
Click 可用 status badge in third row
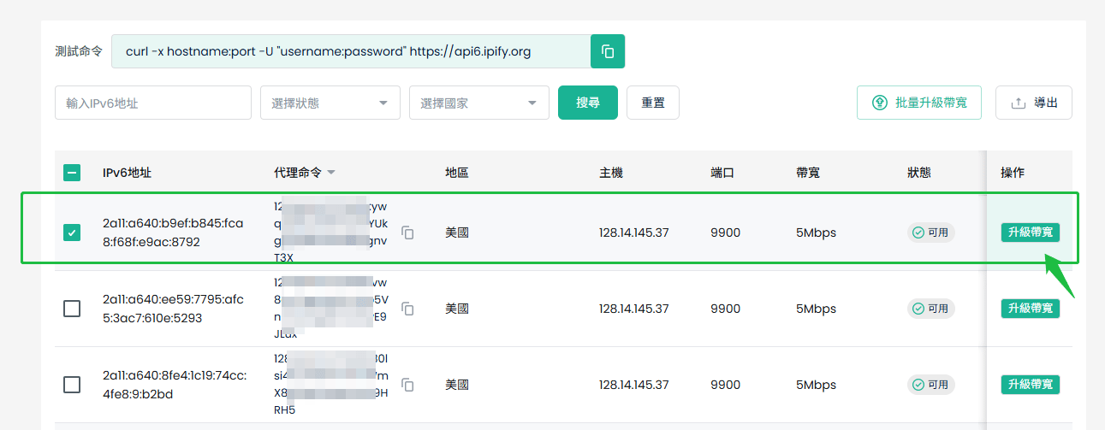point(931,385)
